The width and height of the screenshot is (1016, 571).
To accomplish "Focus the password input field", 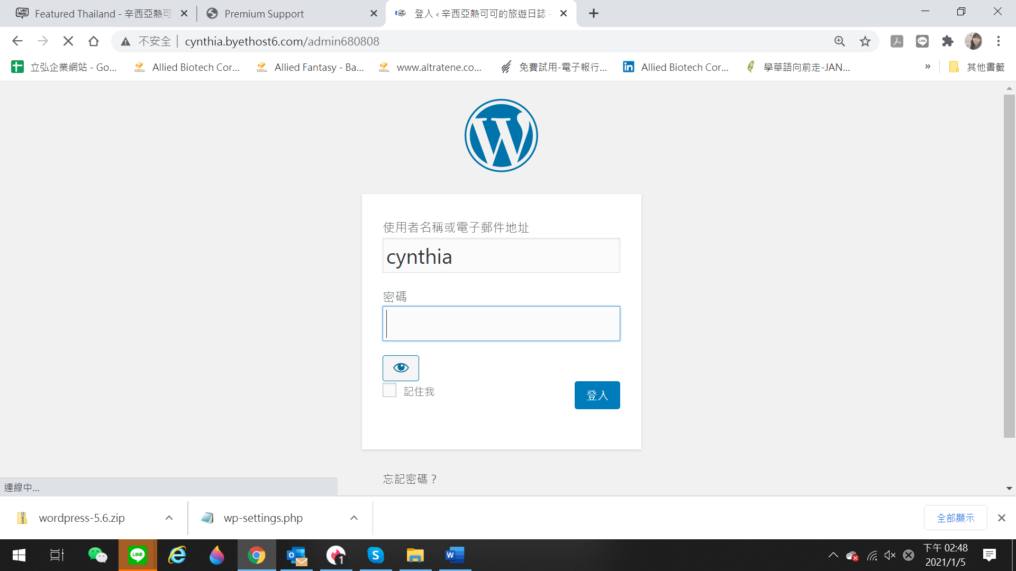I will coord(501,324).
